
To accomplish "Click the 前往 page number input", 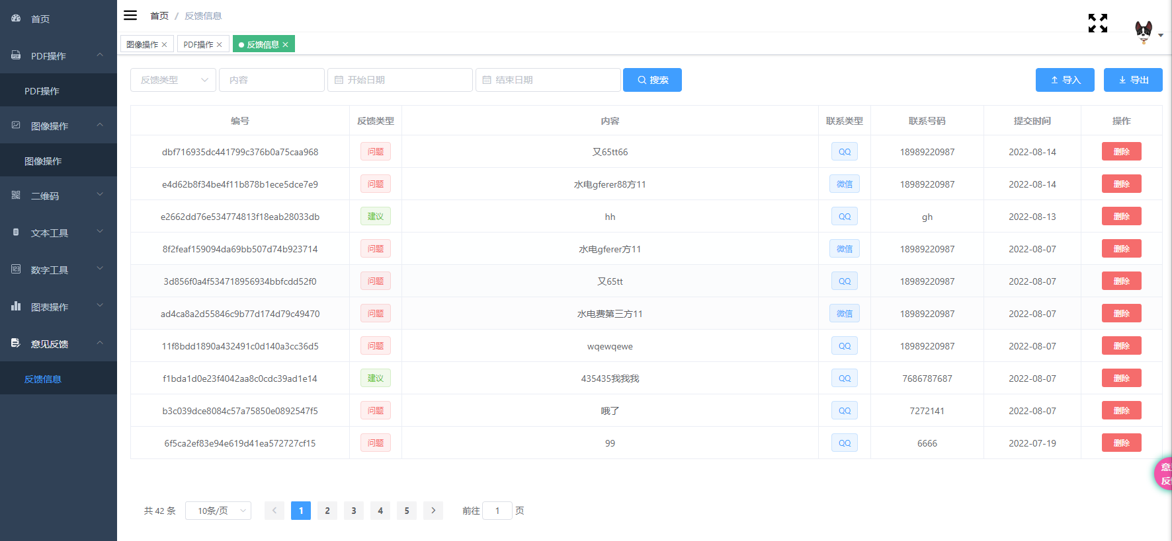I will 497,511.
